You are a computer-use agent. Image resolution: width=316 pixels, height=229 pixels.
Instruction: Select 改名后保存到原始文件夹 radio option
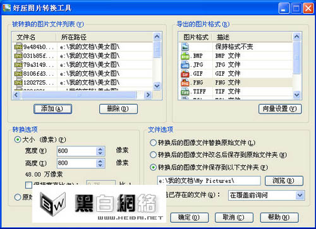(153, 155)
